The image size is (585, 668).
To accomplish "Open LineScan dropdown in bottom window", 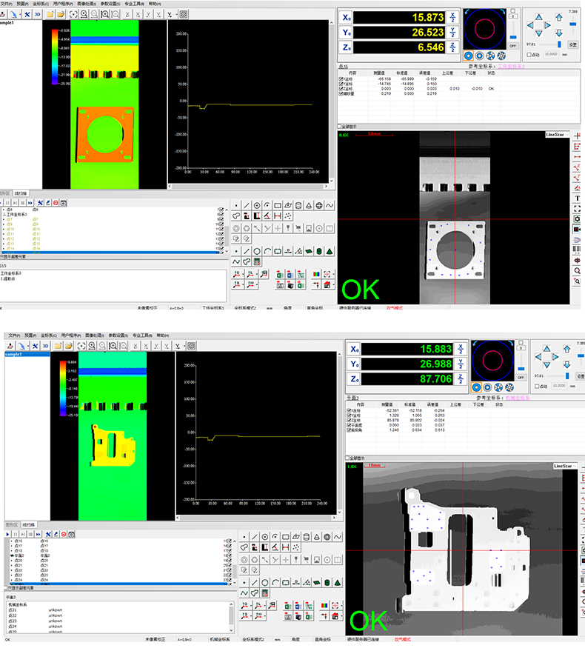I will pos(565,466).
